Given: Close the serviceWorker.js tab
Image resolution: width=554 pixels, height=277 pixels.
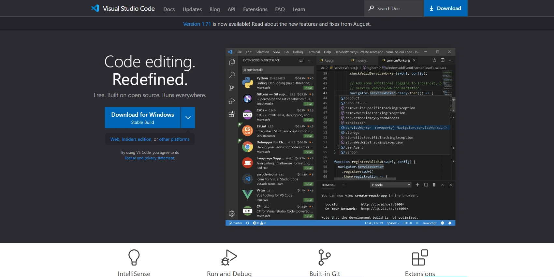Looking at the screenshot, I should click(414, 60).
